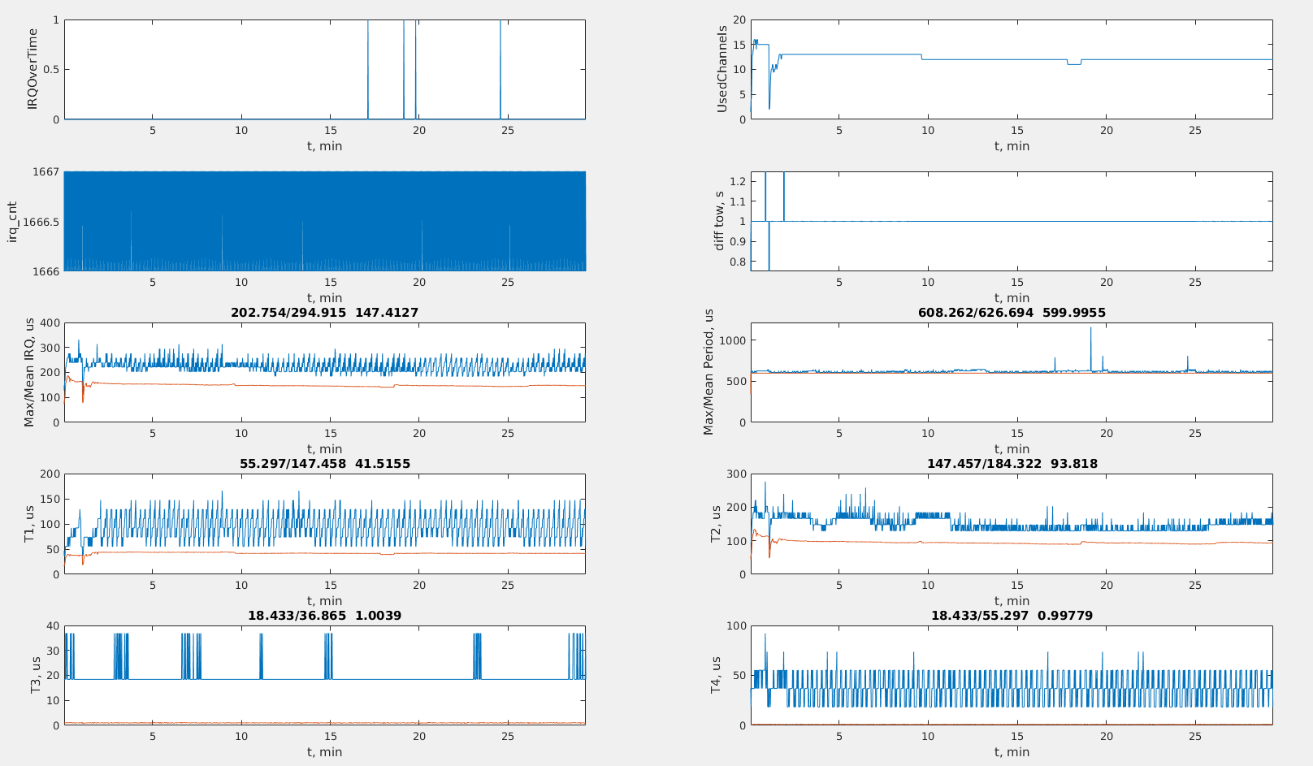1313x766 pixels.
Task: Select plot title '55.297/147.458 41.5155'
Action: [324, 464]
